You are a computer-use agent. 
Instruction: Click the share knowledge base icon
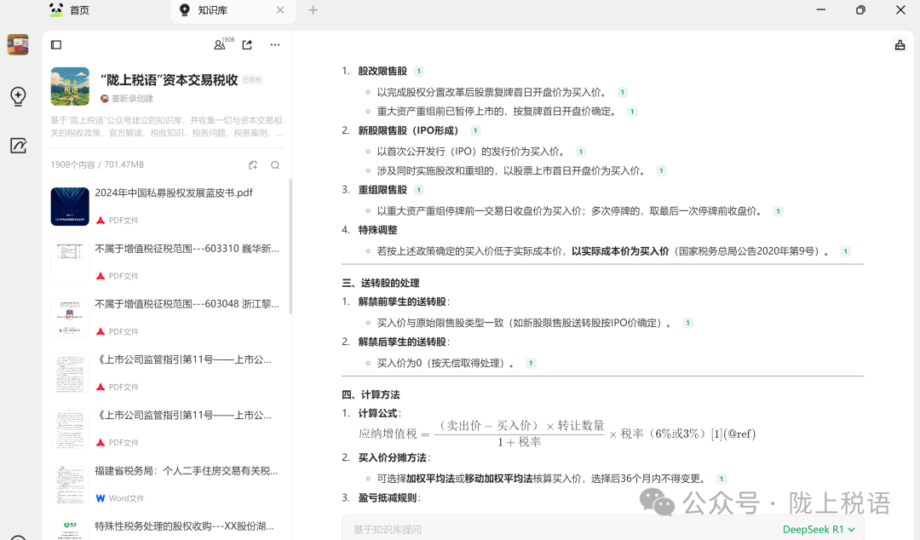(x=247, y=45)
